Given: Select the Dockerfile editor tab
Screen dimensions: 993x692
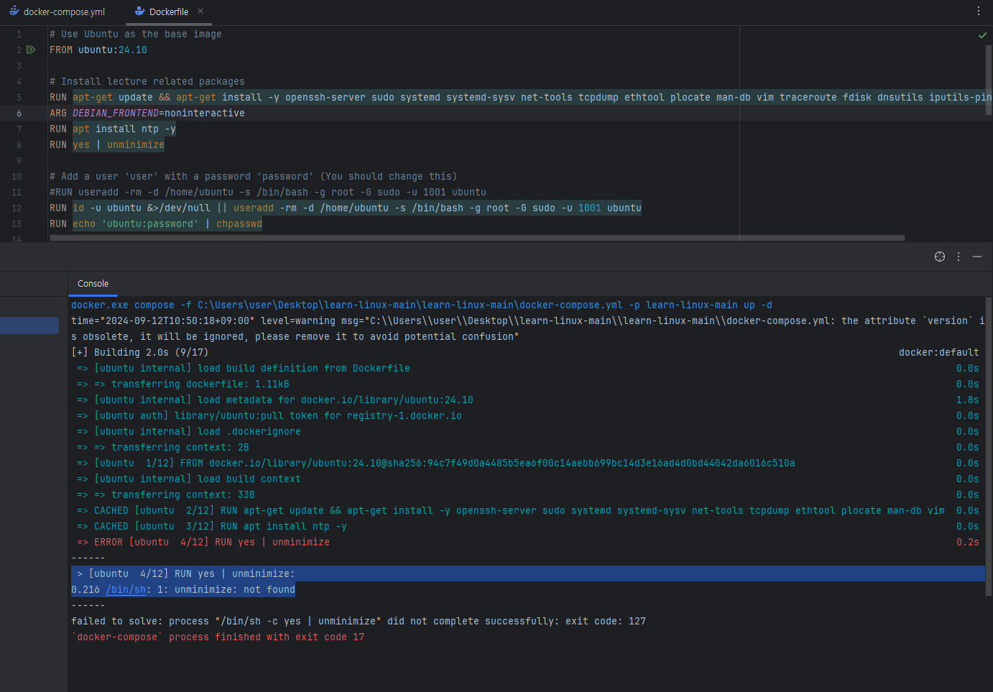Looking at the screenshot, I should point(168,11).
